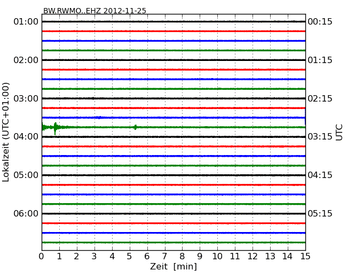Click the 5 minute tick label
The image size is (347, 278).
pos(130,257)
